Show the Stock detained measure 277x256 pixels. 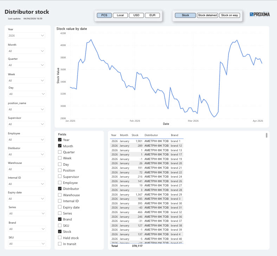207,15
